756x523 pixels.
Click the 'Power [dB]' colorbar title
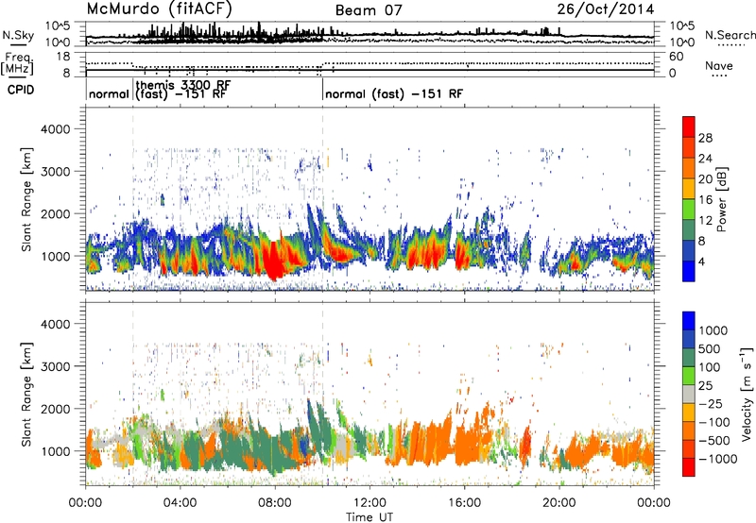tap(721, 199)
